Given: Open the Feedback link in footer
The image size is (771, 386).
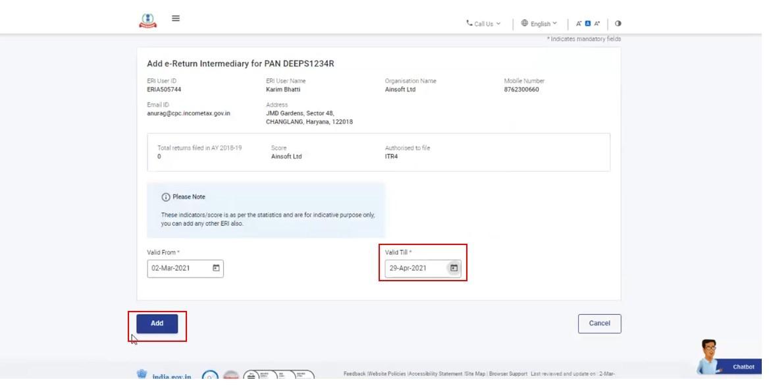Looking at the screenshot, I should [x=353, y=373].
